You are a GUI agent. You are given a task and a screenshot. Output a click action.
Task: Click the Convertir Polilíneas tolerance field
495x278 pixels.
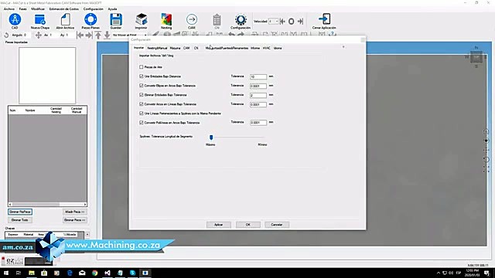(x=258, y=123)
